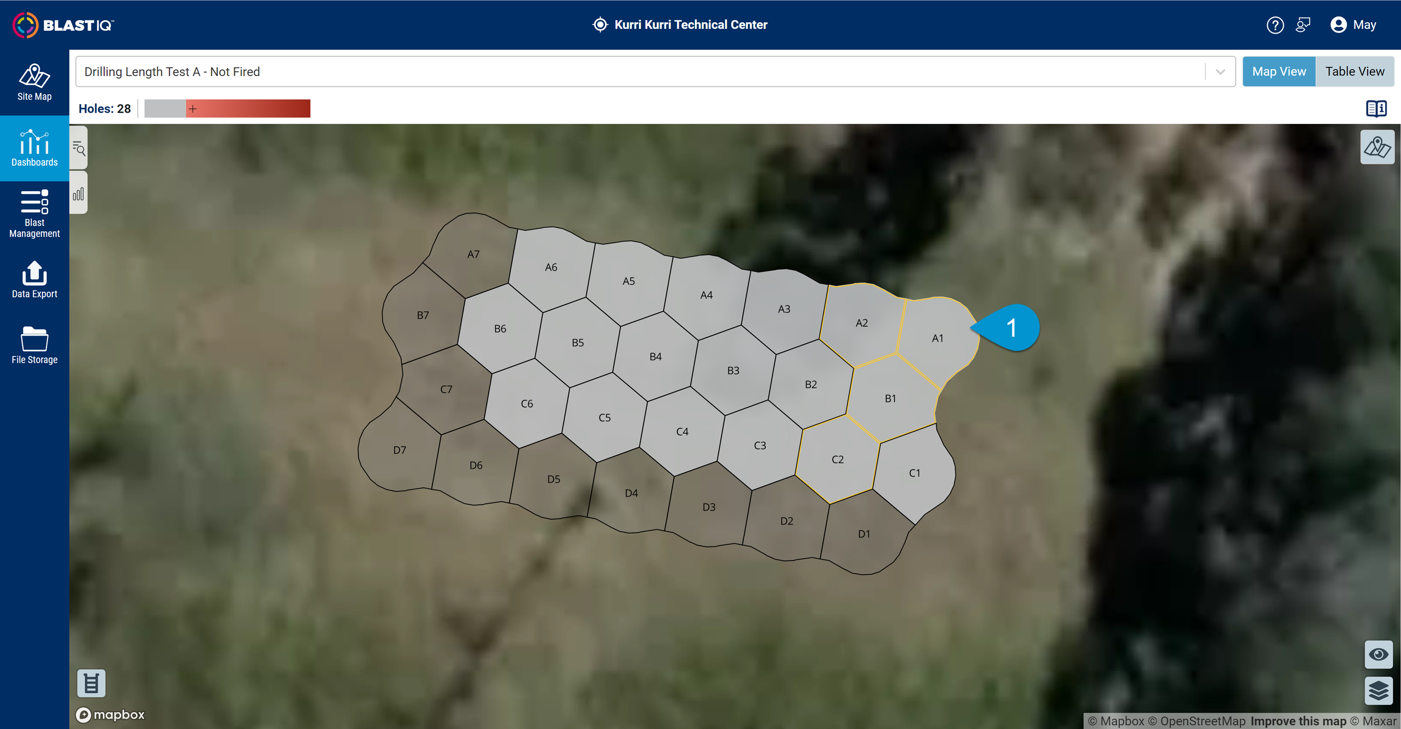Select hole D1 on the map
The width and height of the screenshot is (1401, 729).
point(863,534)
